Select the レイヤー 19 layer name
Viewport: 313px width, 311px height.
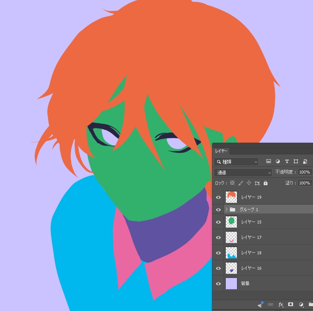tap(251, 197)
